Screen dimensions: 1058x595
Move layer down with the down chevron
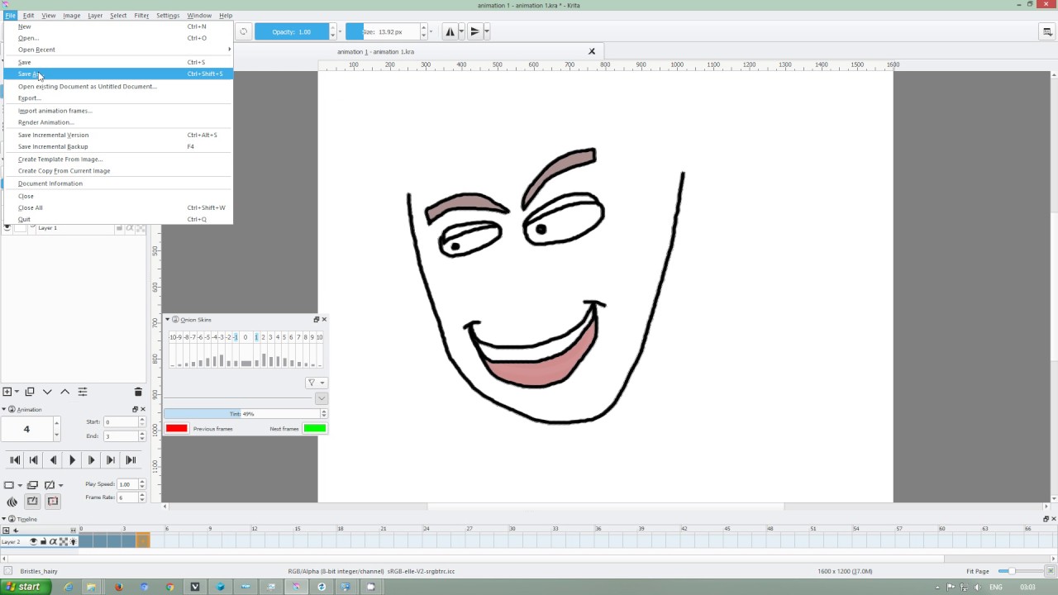coord(47,392)
